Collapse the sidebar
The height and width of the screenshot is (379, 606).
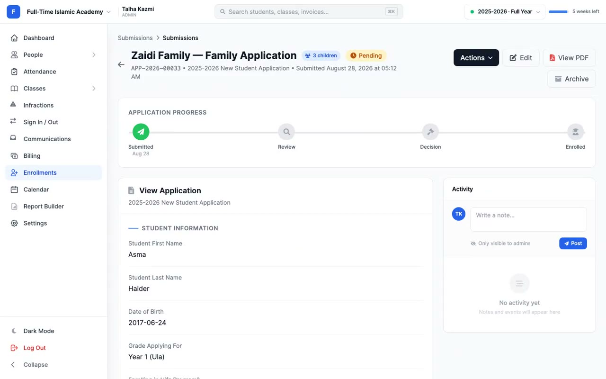53,365
